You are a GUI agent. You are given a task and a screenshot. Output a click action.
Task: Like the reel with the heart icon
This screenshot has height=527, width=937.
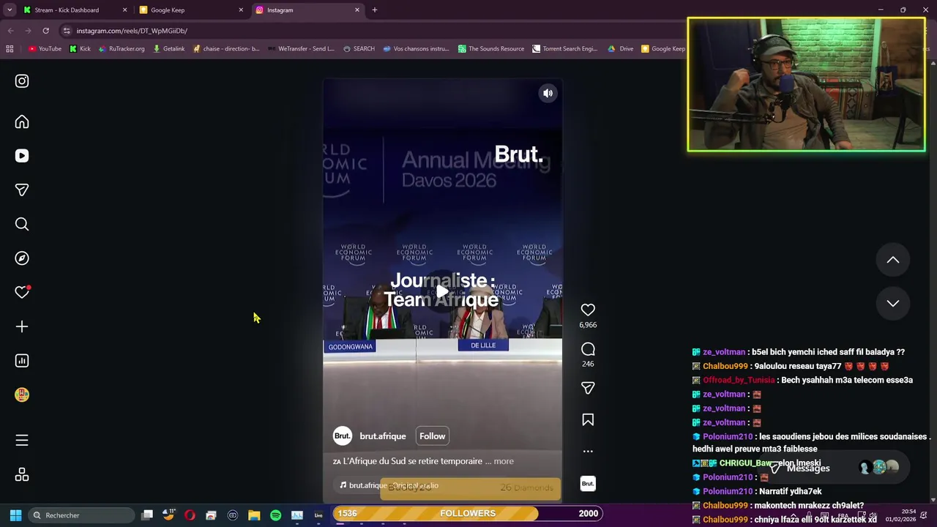coord(588,310)
